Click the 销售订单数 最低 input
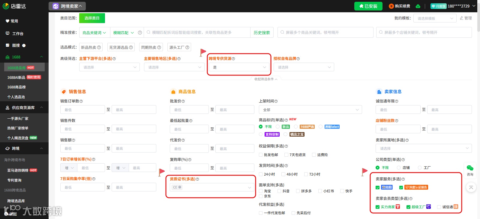This screenshot has width=480, height=219. click(x=82, y=110)
